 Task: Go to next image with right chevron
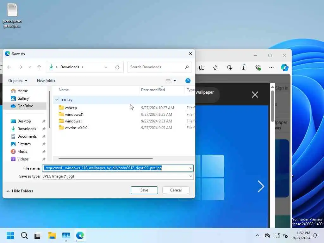(x=261, y=186)
